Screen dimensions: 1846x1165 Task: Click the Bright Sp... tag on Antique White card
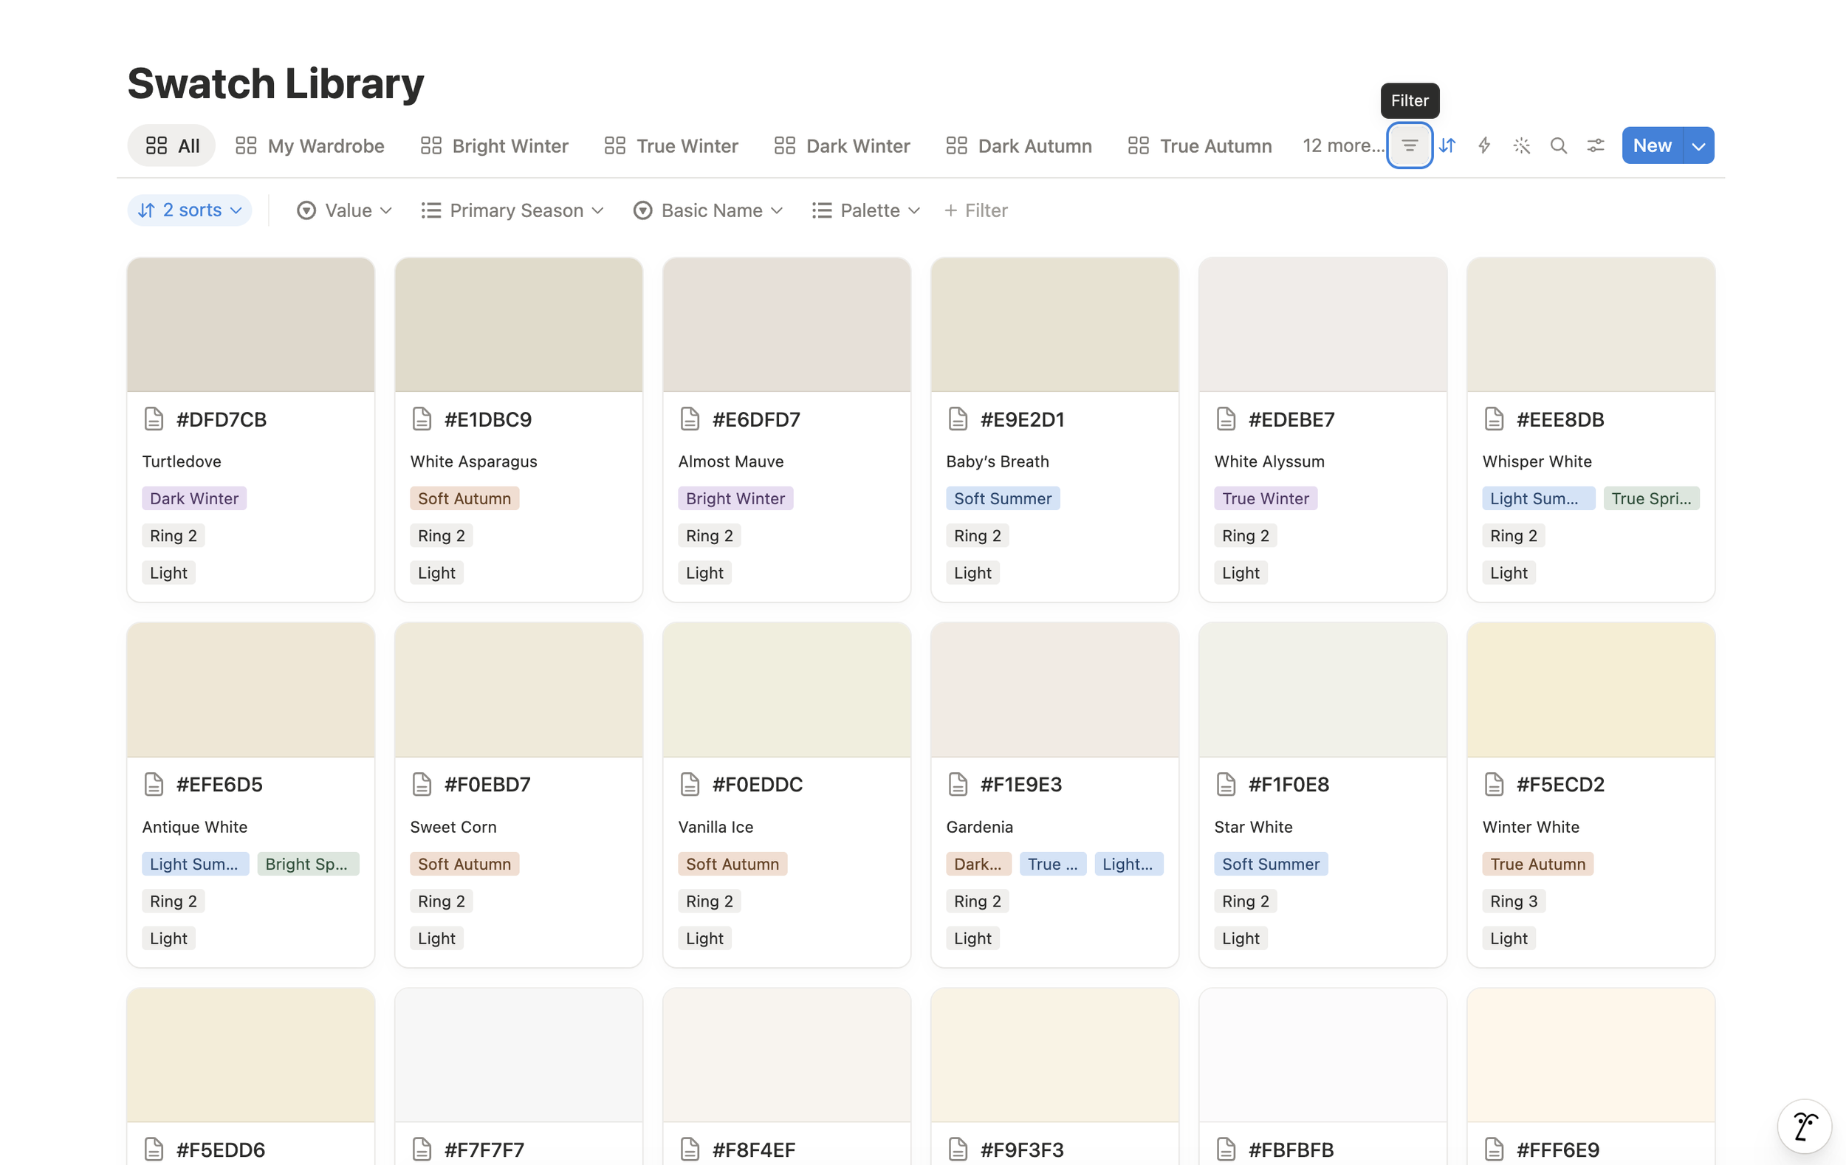(307, 864)
